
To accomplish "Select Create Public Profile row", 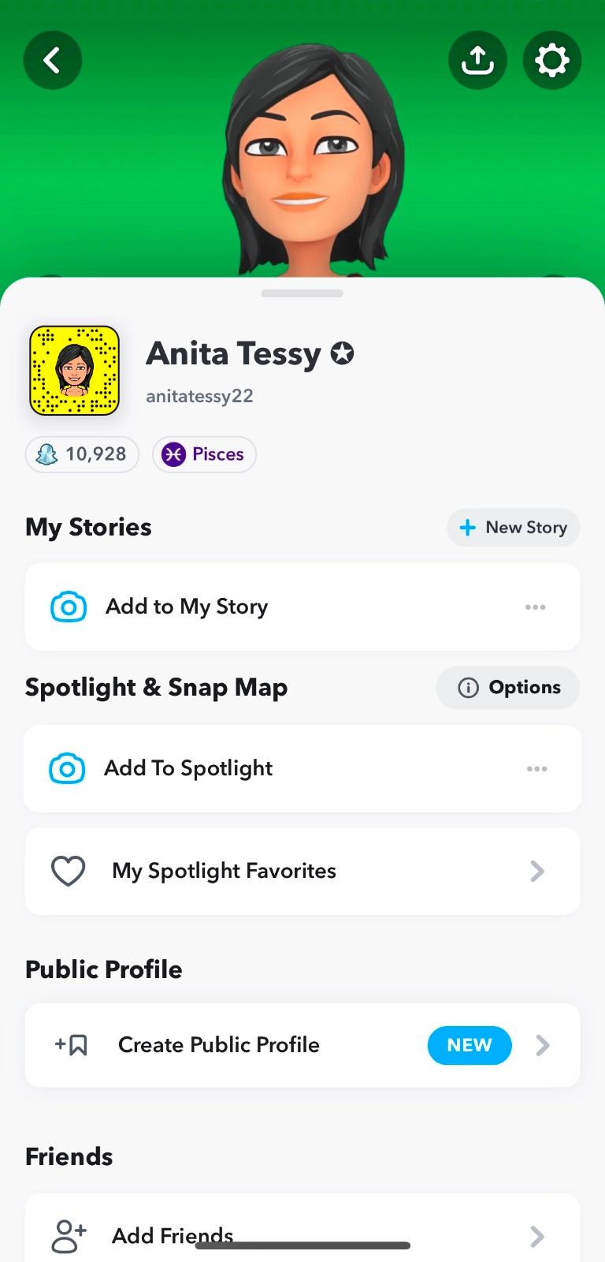I will tap(219, 1045).
